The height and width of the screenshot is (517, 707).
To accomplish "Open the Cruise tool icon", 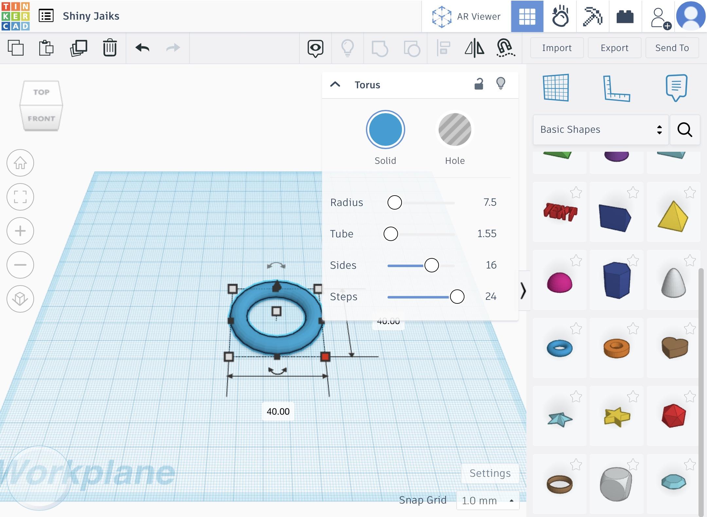I will coord(505,48).
